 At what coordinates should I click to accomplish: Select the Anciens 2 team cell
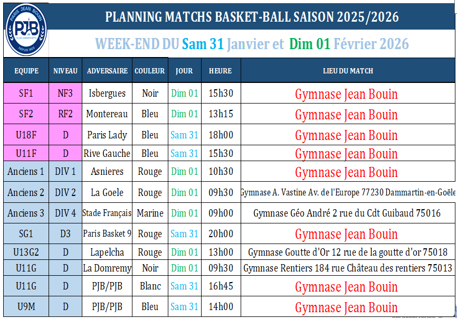click(x=26, y=193)
